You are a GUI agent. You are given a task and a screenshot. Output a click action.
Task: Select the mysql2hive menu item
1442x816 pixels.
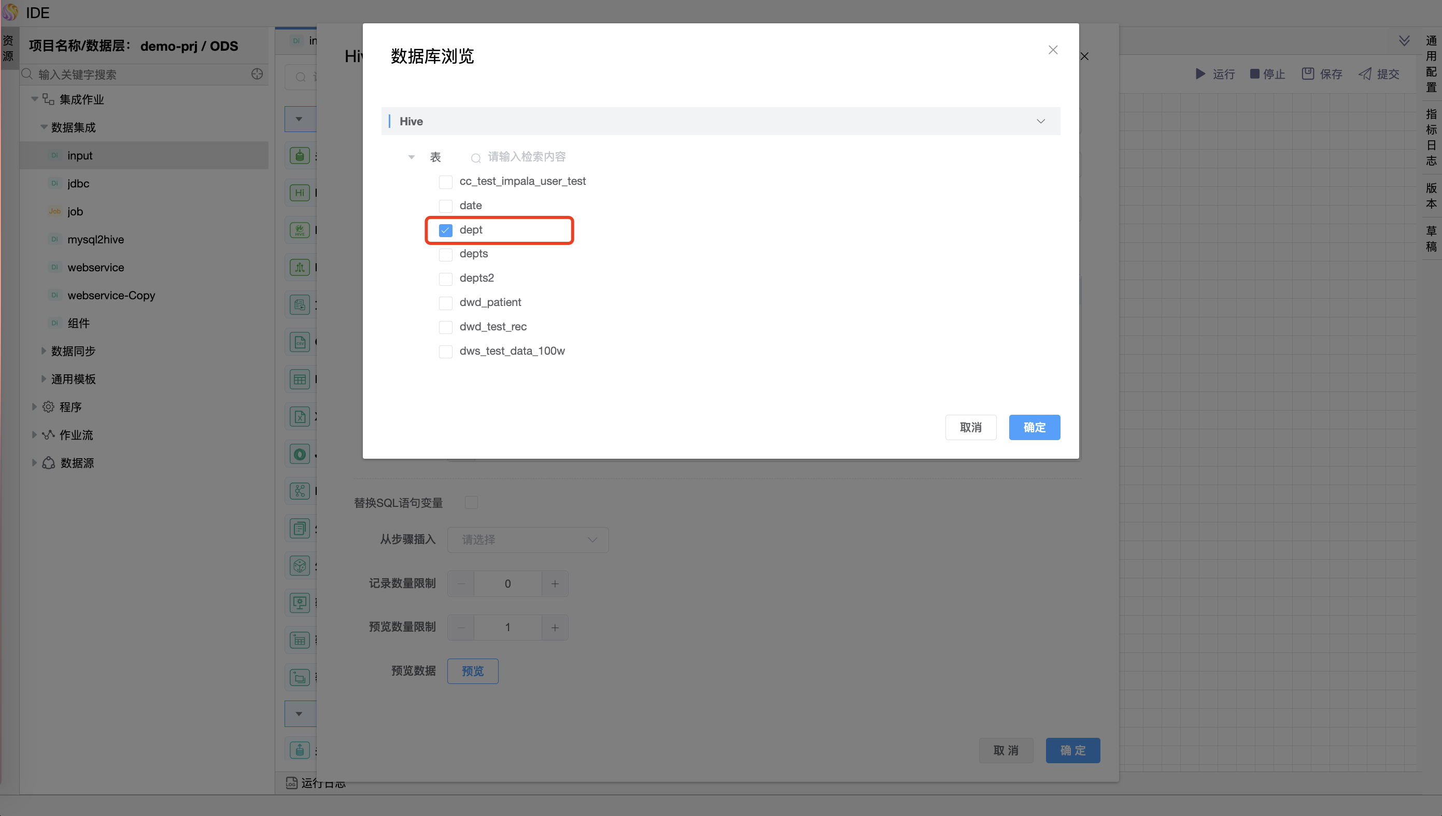click(95, 238)
